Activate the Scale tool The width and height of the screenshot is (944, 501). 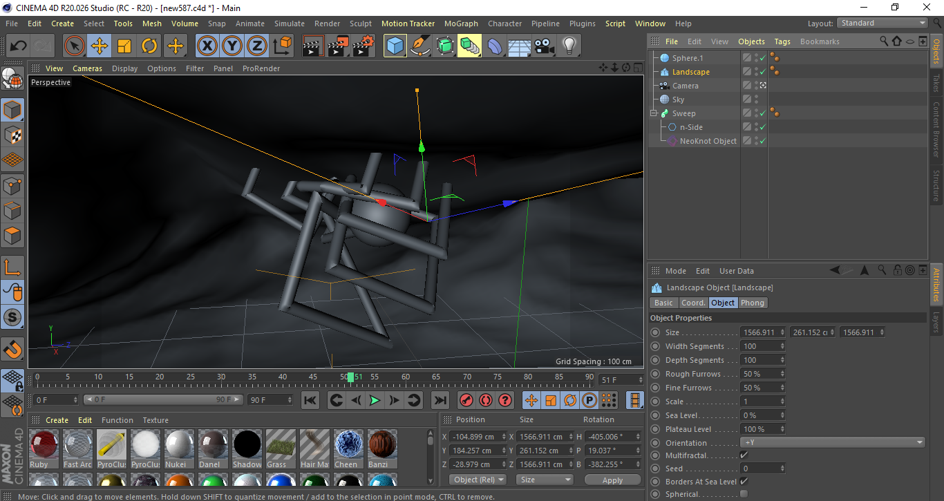pos(124,46)
